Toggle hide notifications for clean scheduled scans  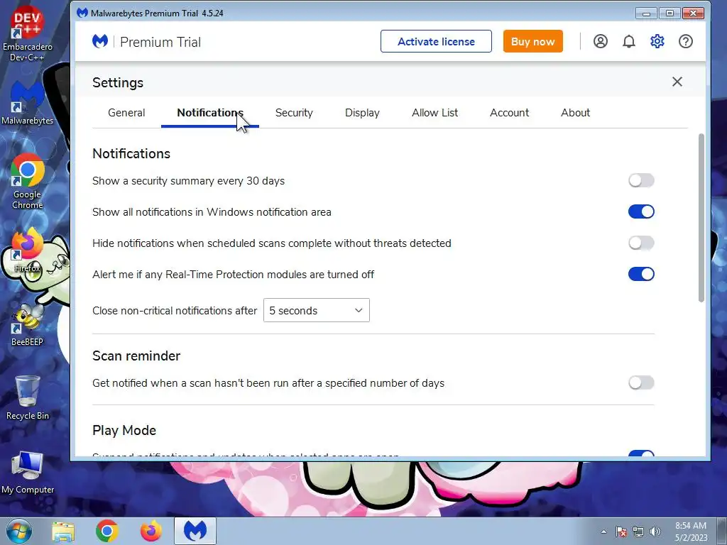pos(641,243)
